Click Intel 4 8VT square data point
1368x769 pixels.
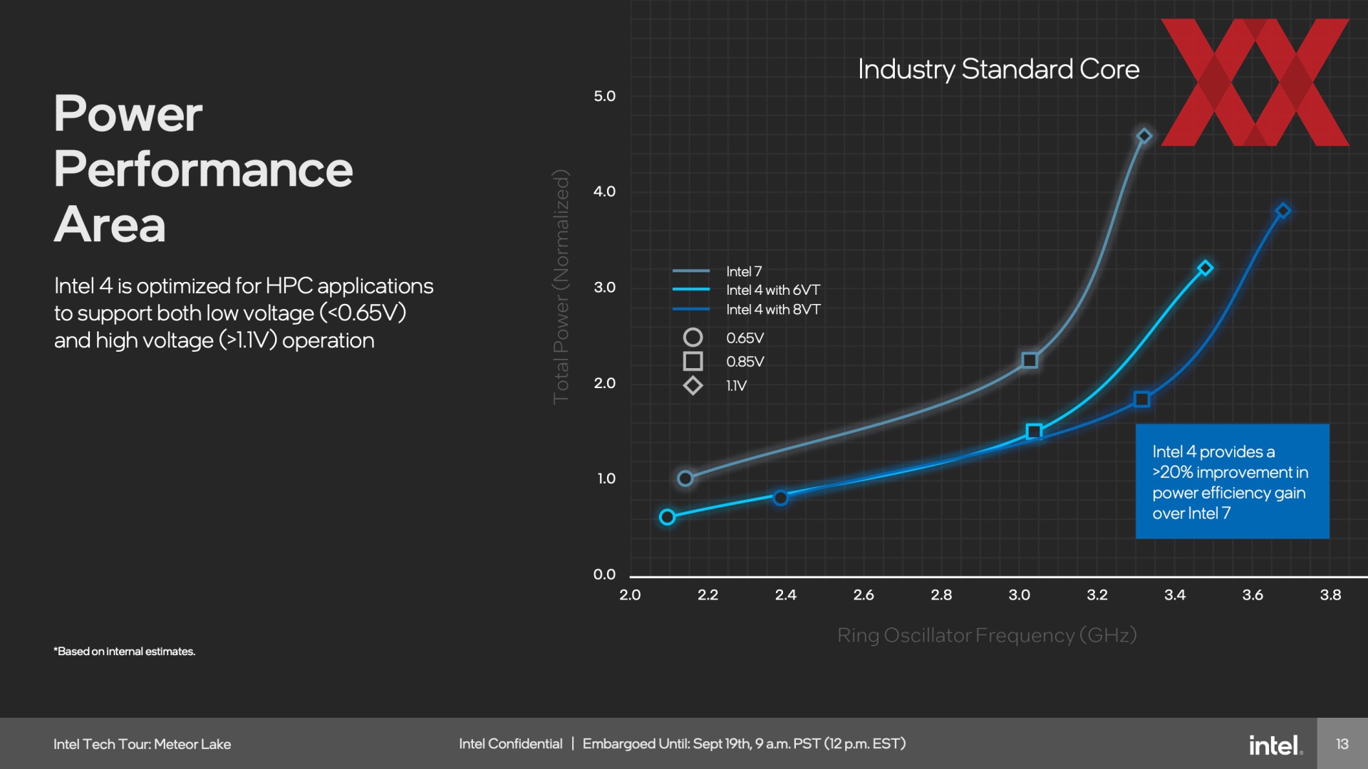click(x=1142, y=399)
